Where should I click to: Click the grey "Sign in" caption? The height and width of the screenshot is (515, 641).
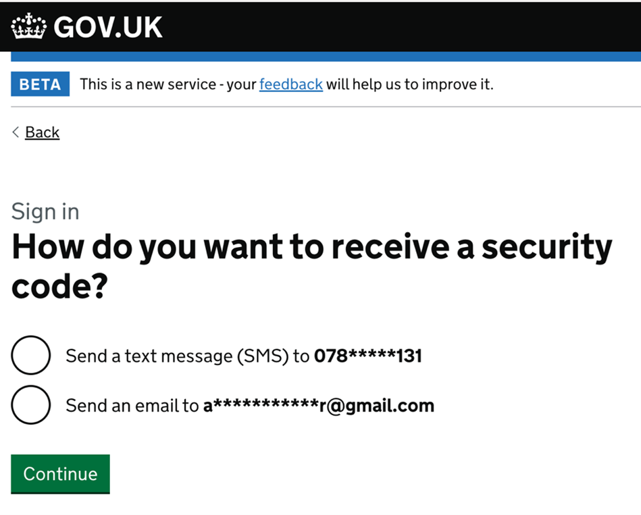click(x=45, y=212)
